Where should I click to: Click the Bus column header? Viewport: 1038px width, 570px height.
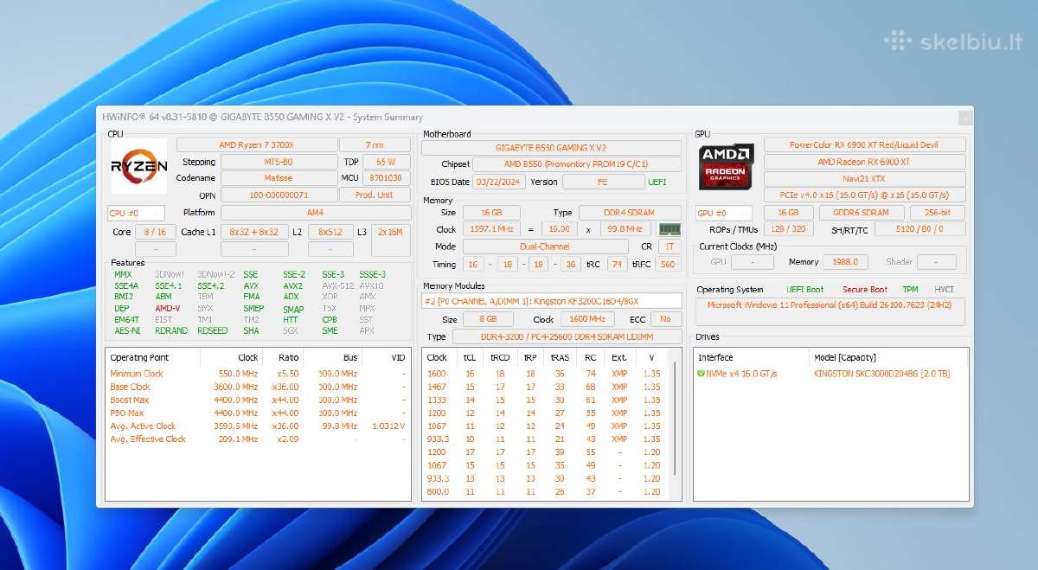[349, 357]
